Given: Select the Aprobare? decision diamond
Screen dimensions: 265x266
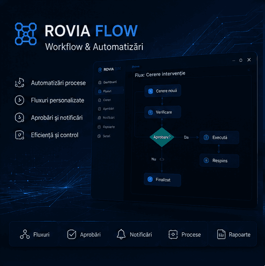Looking at the screenshot, I should point(162,137).
